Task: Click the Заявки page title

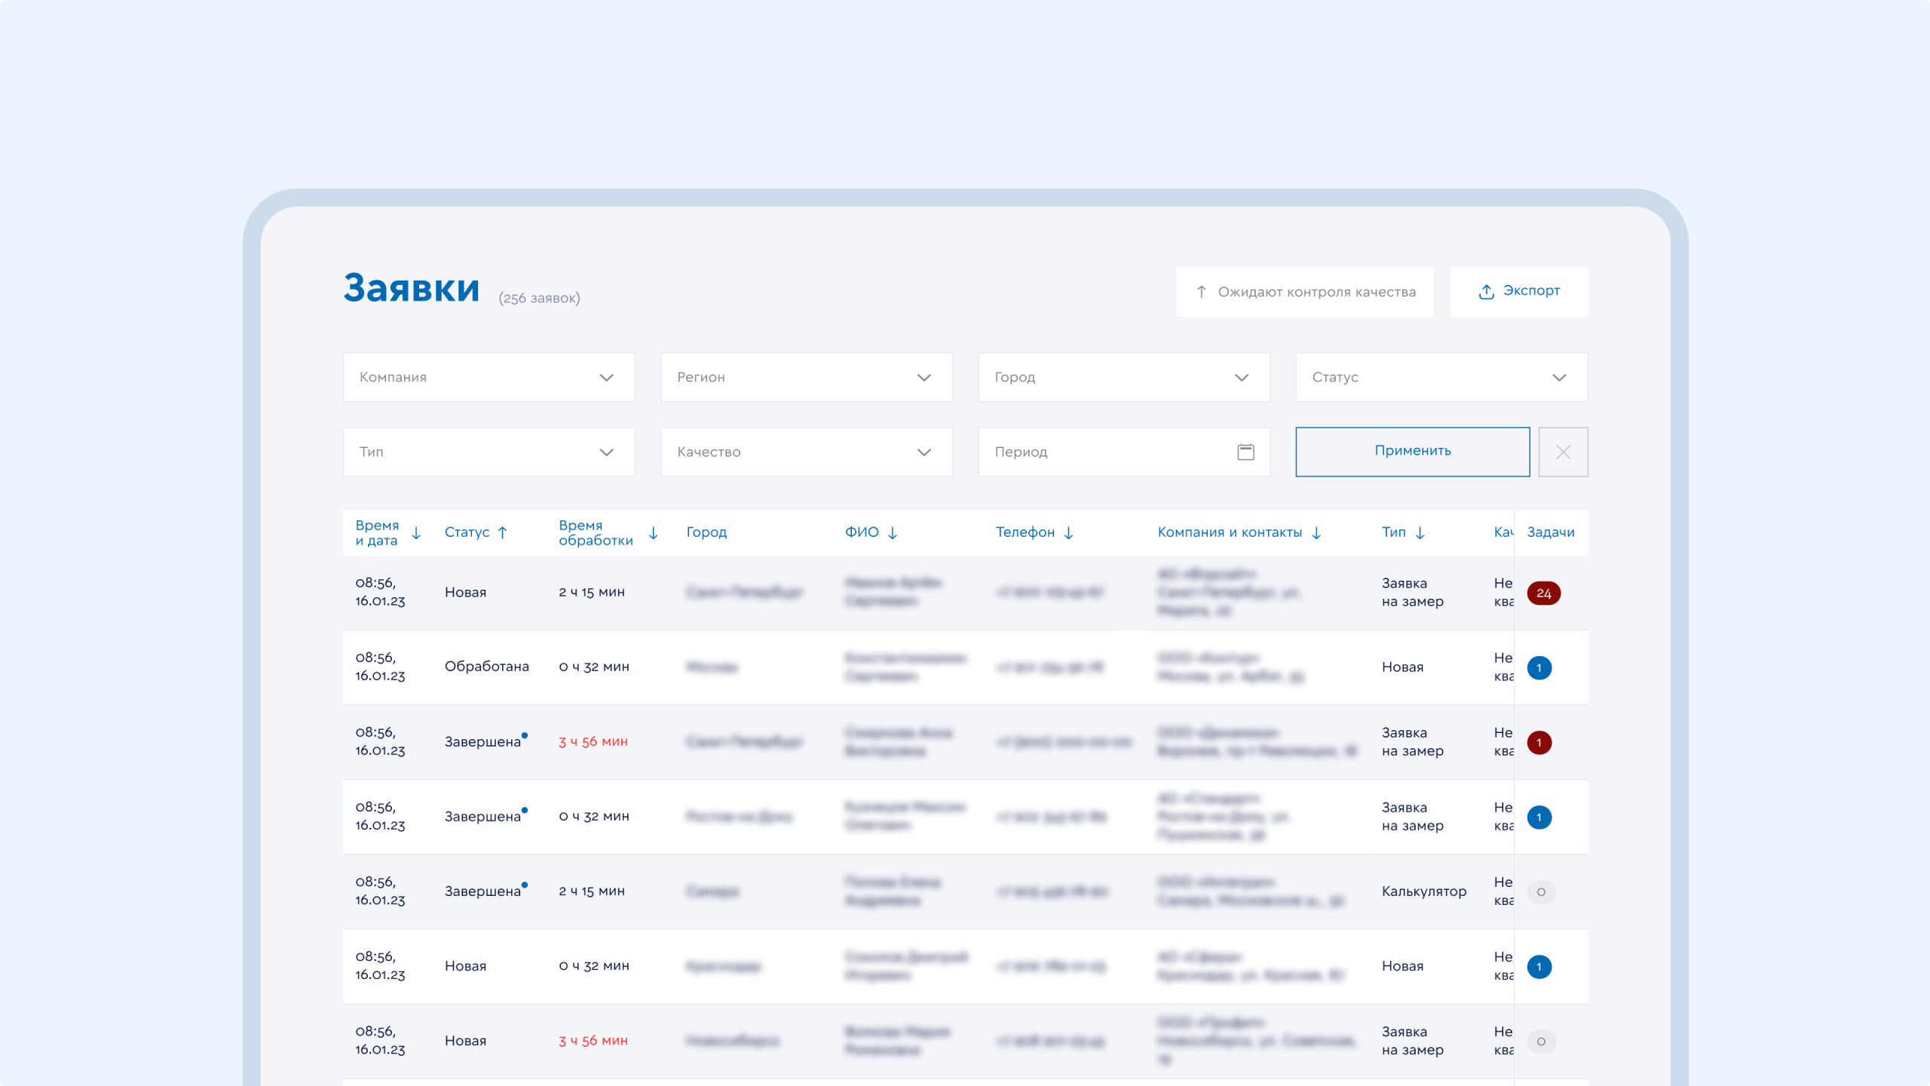Action: tap(412, 288)
